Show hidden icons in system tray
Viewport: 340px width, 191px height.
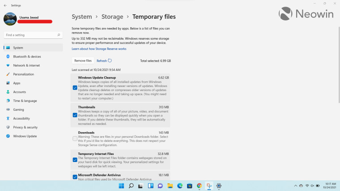[296, 186]
